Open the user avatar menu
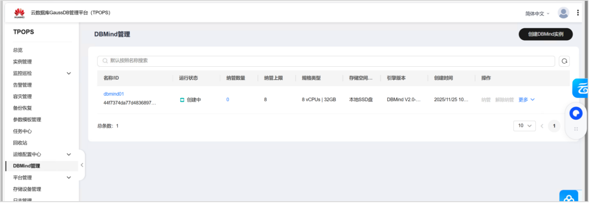Screen dimensions: 589x203 [563, 13]
